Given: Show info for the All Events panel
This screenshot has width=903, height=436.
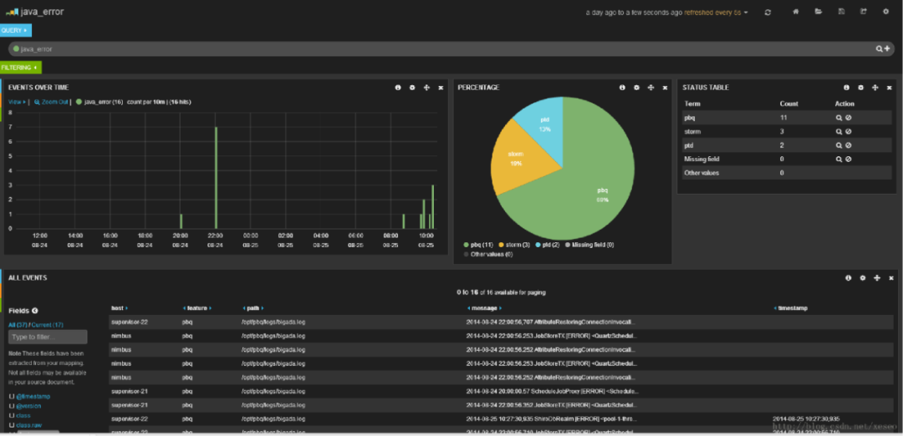Looking at the screenshot, I should click(x=849, y=278).
